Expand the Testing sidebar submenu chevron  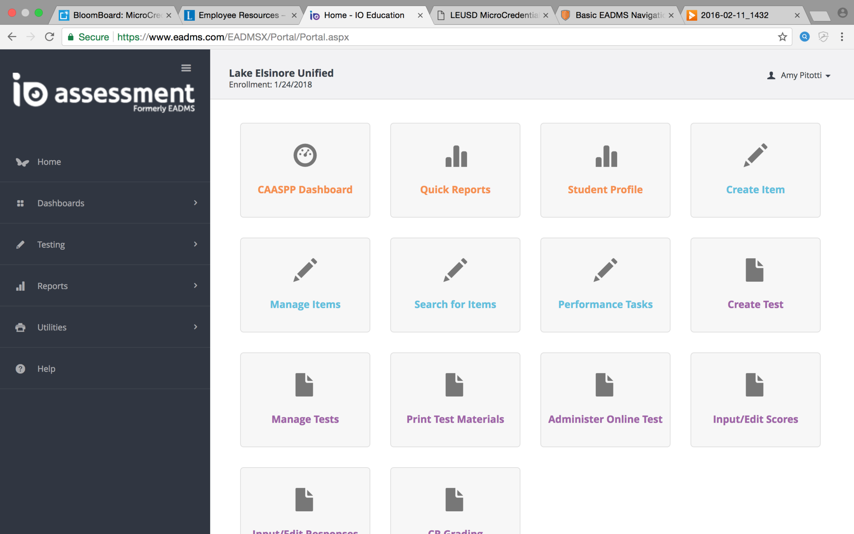click(195, 244)
